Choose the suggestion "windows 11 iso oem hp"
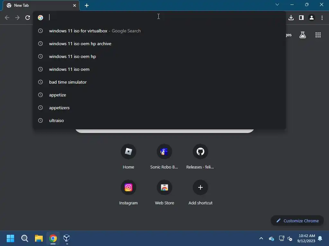 pyautogui.click(x=159, y=56)
